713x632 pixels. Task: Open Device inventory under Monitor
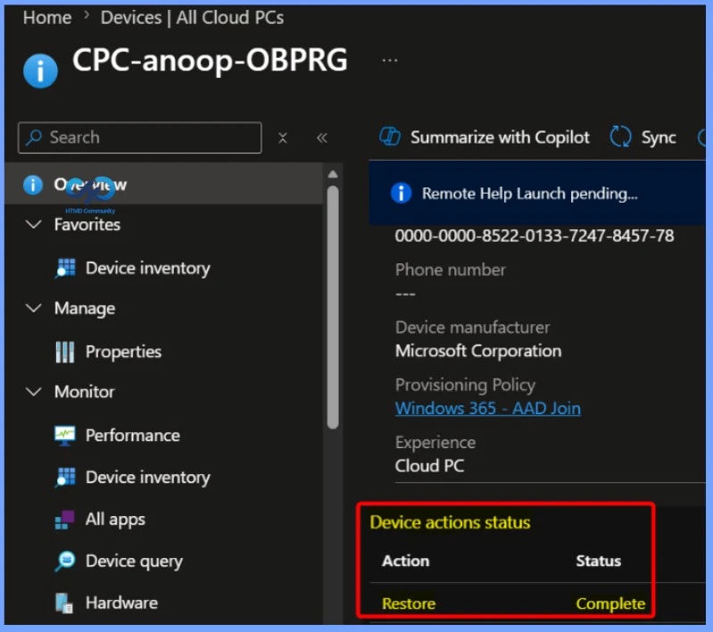(x=148, y=478)
